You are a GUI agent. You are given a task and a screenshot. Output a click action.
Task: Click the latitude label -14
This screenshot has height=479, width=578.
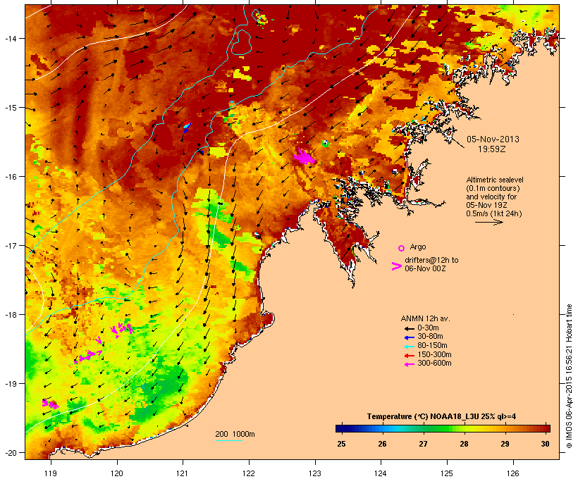pyautogui.click(x=10, y=39)
